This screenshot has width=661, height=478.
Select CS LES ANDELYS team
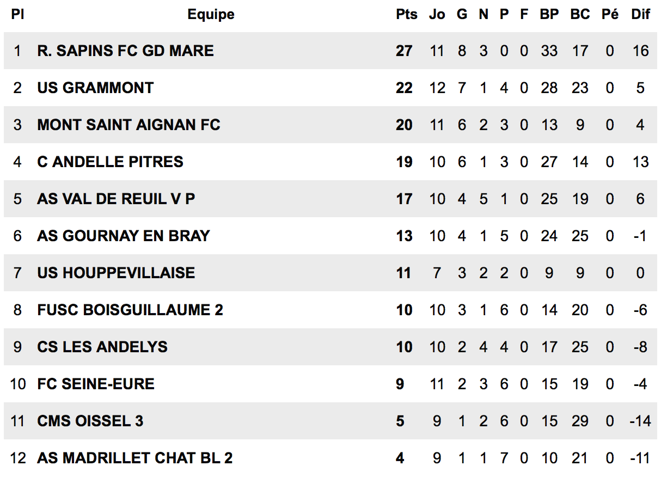102,347
